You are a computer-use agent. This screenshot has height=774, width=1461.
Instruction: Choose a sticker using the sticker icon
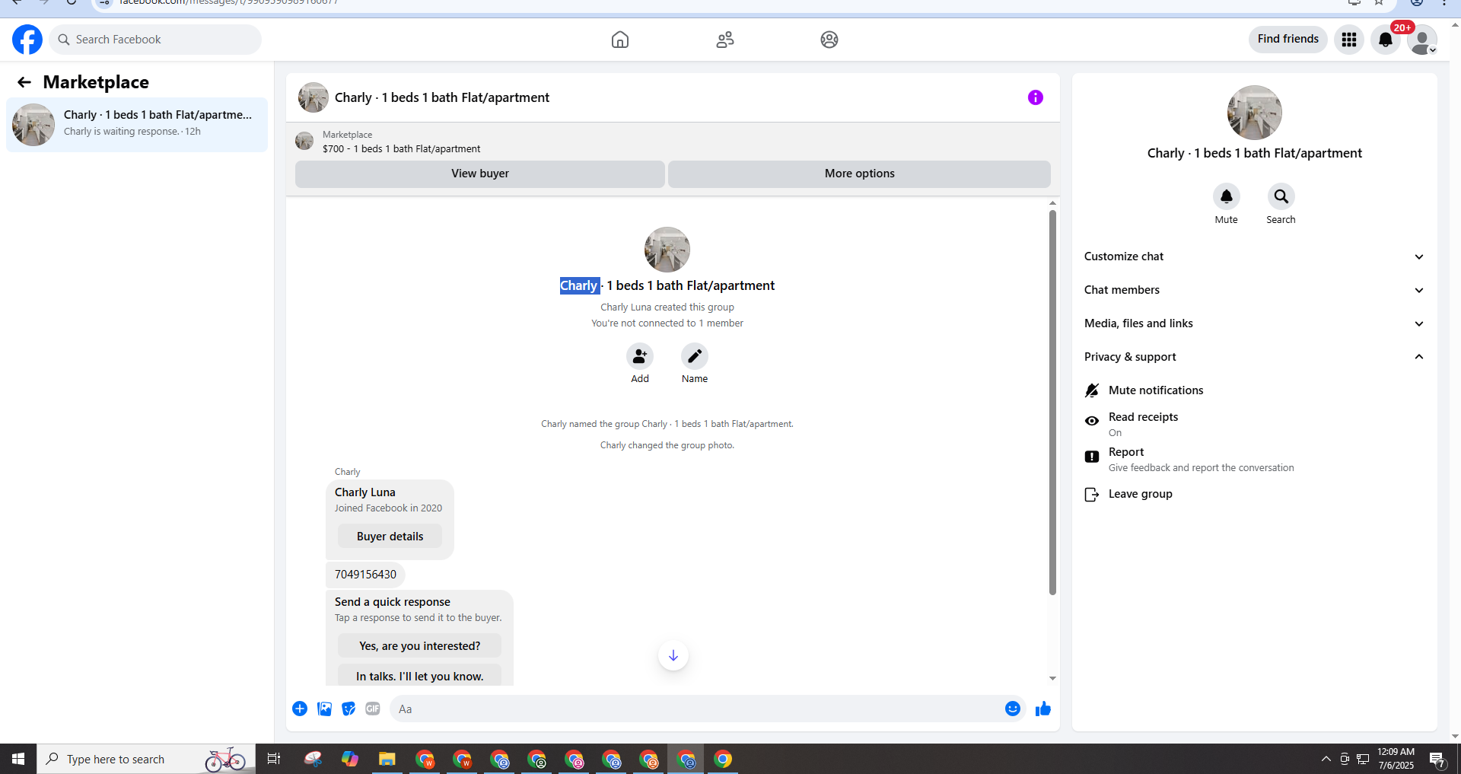point(349,709)
